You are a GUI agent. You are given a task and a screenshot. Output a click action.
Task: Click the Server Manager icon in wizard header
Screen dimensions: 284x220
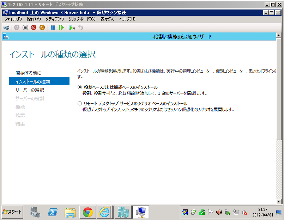[x=6, y=37]
